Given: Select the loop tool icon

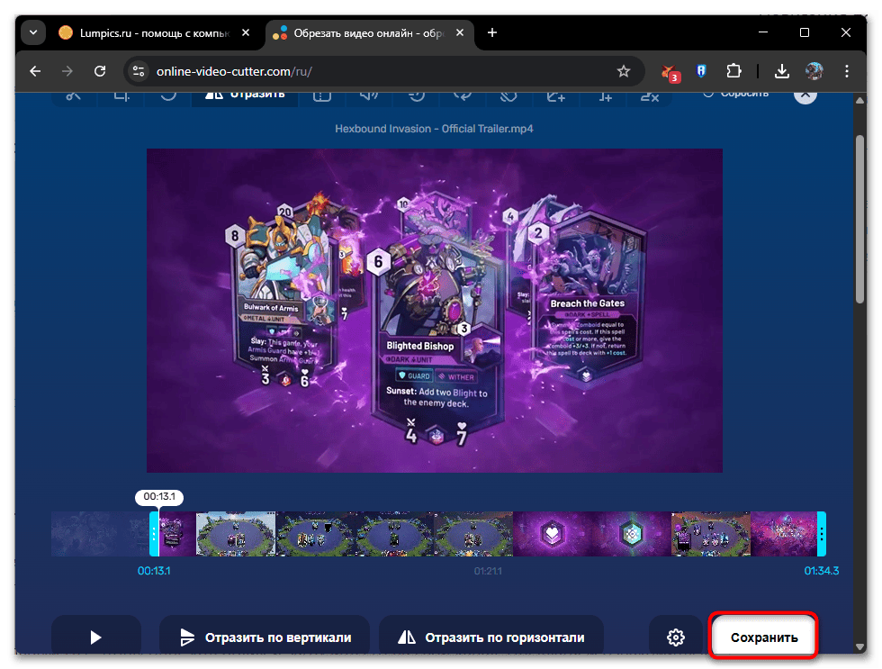Looking at the screenshot, I should pos(463,95).
